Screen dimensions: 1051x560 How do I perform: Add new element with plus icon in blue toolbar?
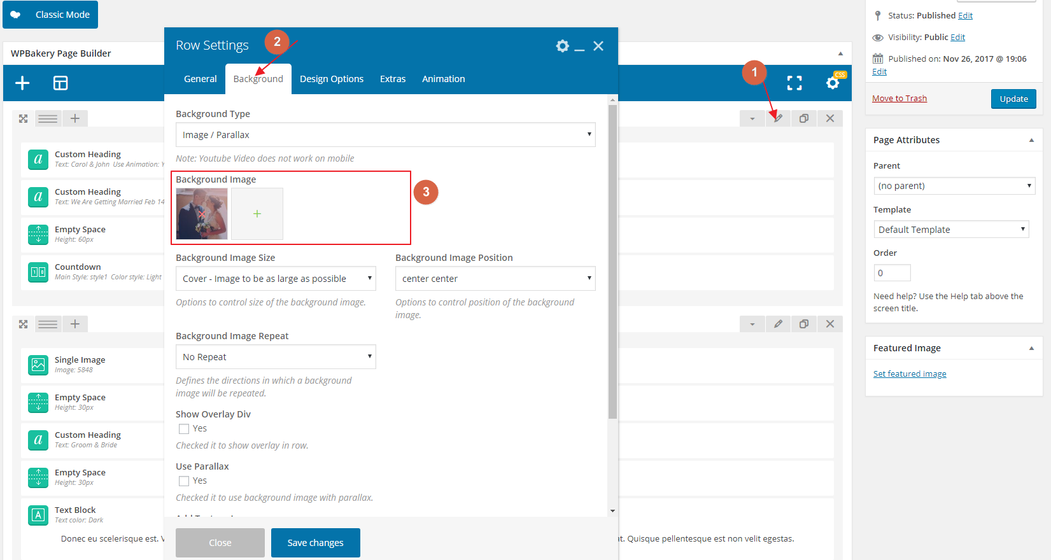click(x=22, y=83)
